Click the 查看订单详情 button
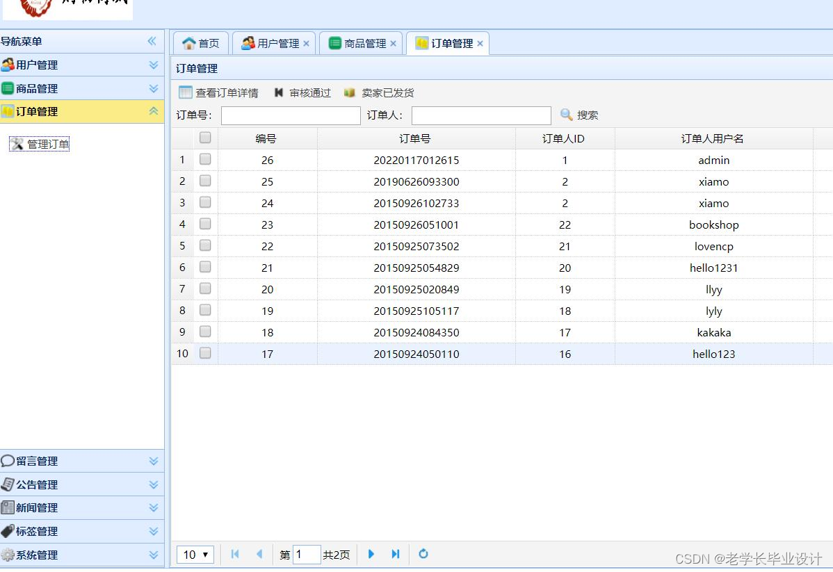Screen dimensions: 833x572 point(218,92)
